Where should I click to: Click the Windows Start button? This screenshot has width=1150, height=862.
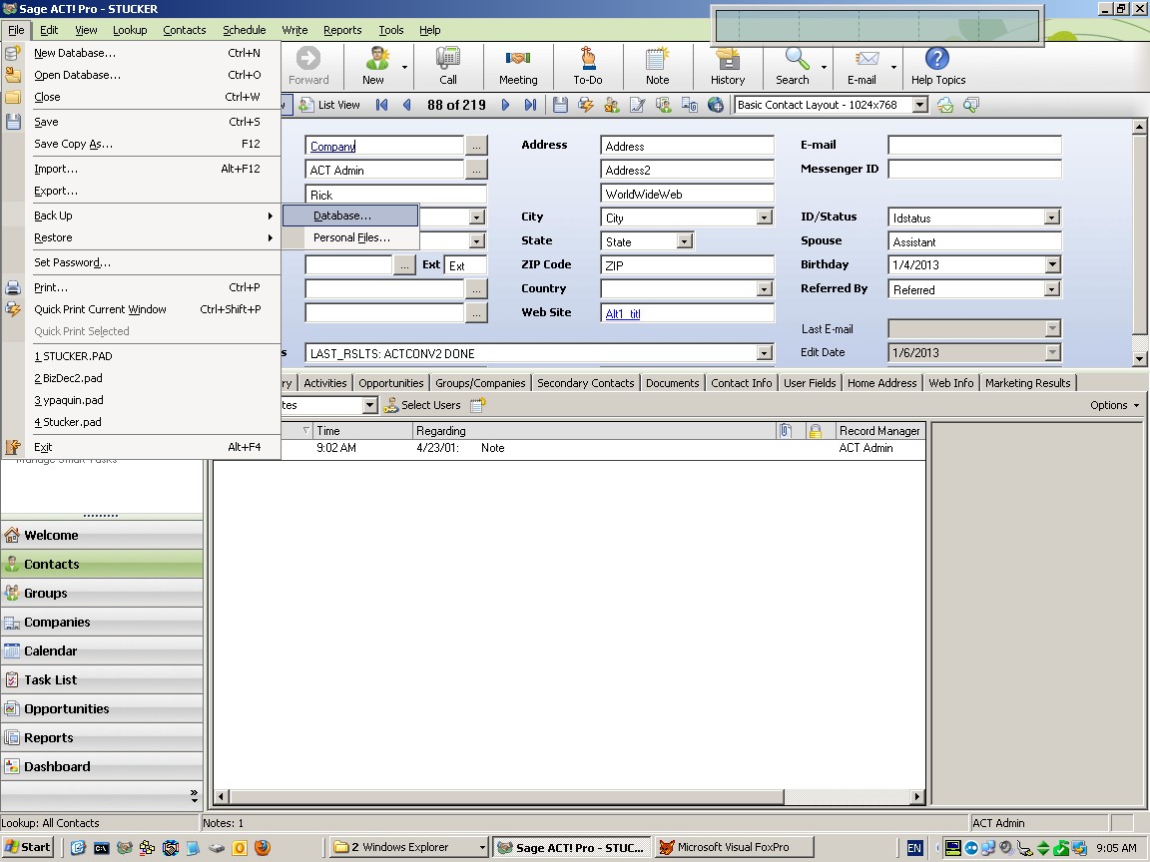28,847
